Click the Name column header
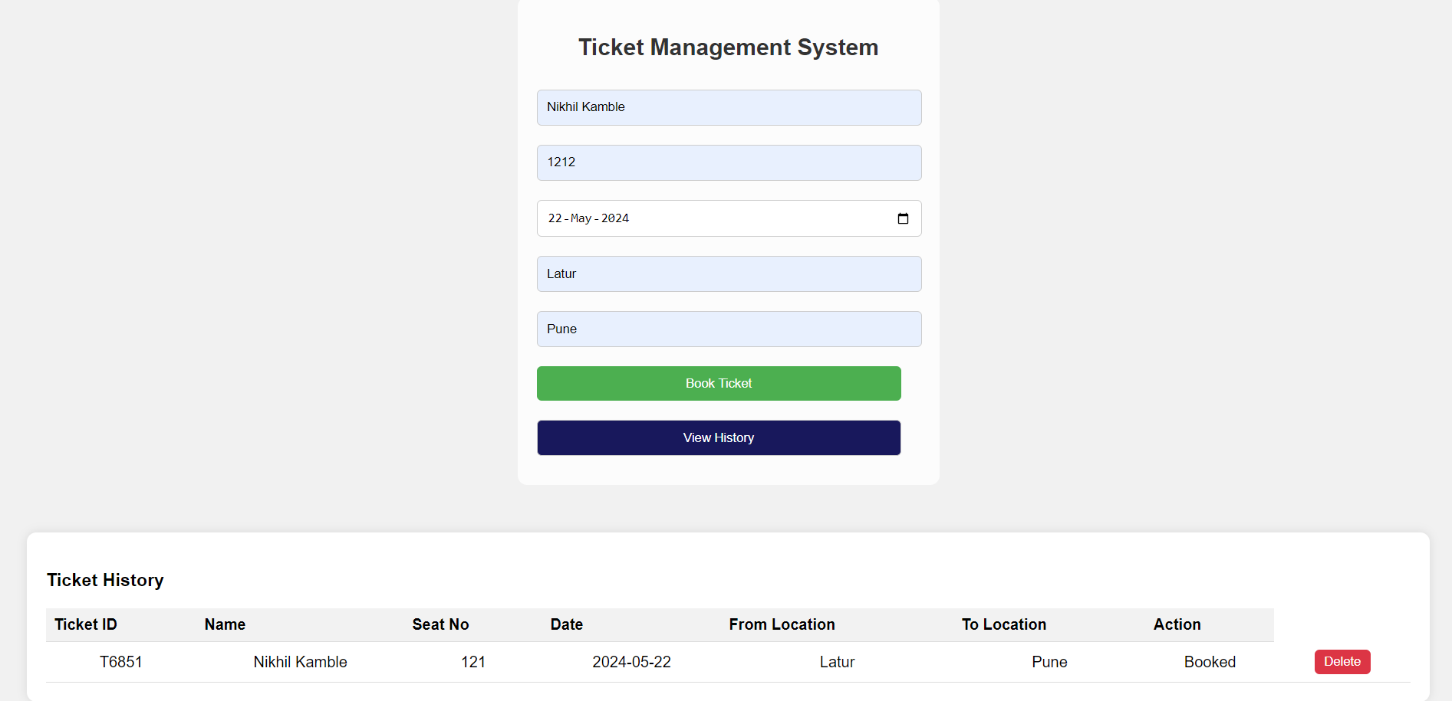The width and height of the screenshot is (1452, 701). (224, 624)
